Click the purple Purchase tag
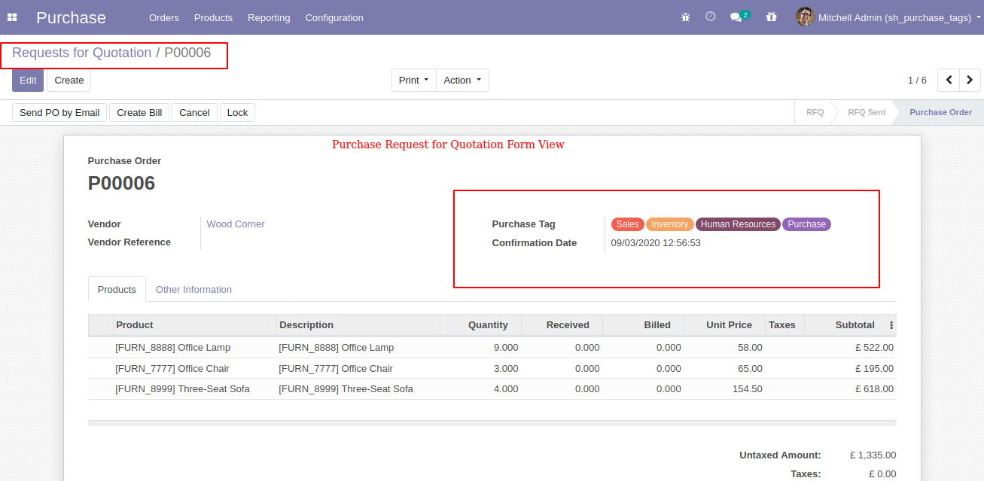The width and height of the screenshot is (984, 481). click(x=806, y=224)
